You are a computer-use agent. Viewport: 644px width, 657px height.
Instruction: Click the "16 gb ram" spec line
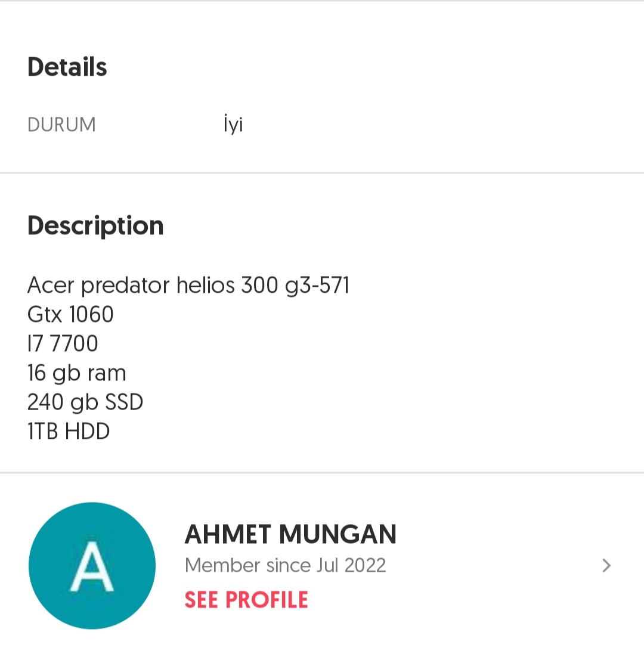(76, 373)
